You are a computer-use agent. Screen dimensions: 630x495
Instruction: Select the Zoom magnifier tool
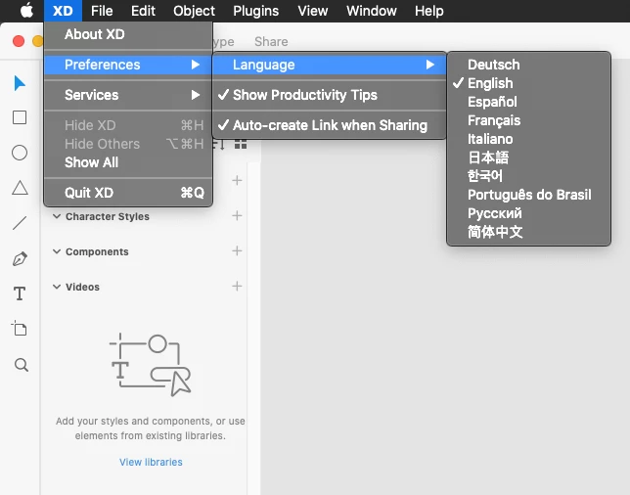tap(21, 365)
